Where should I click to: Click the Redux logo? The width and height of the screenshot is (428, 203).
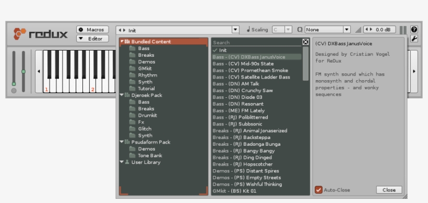(41, 34)
